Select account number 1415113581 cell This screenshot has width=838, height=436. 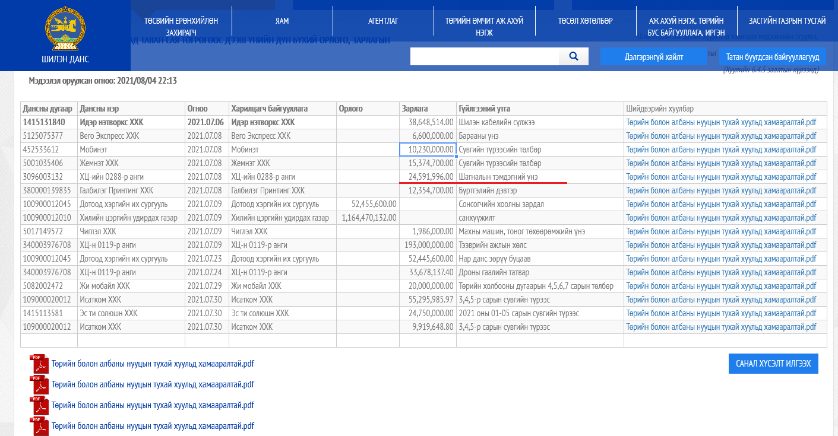49,313
